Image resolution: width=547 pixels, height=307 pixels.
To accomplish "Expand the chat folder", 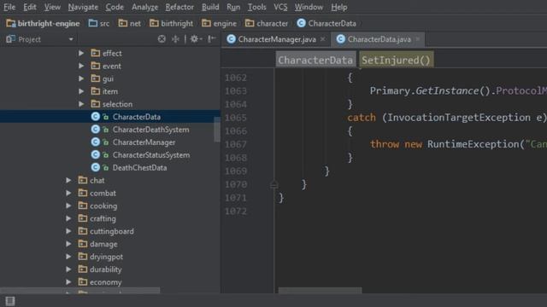I will coord(68,180).
